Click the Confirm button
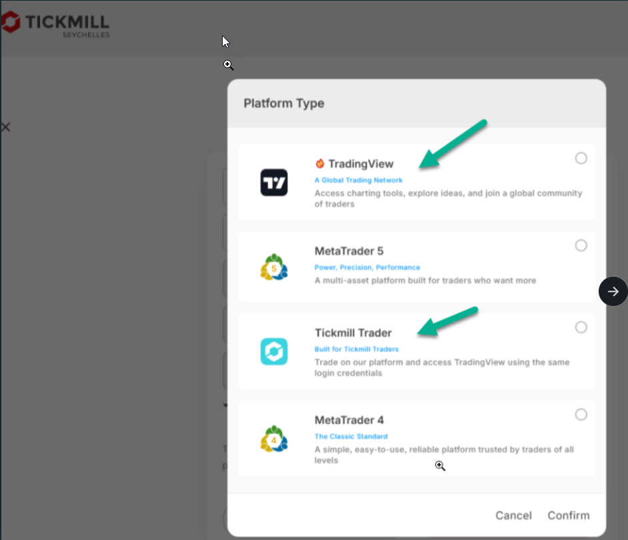Image resolution: width=628 pixels, height=540 pixels. [x=568, y=515]
